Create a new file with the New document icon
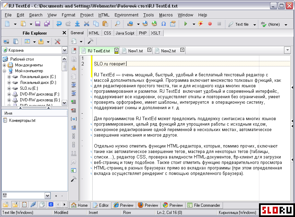The height and width of the screenshot is (217, 295). (x=7, y=24)
